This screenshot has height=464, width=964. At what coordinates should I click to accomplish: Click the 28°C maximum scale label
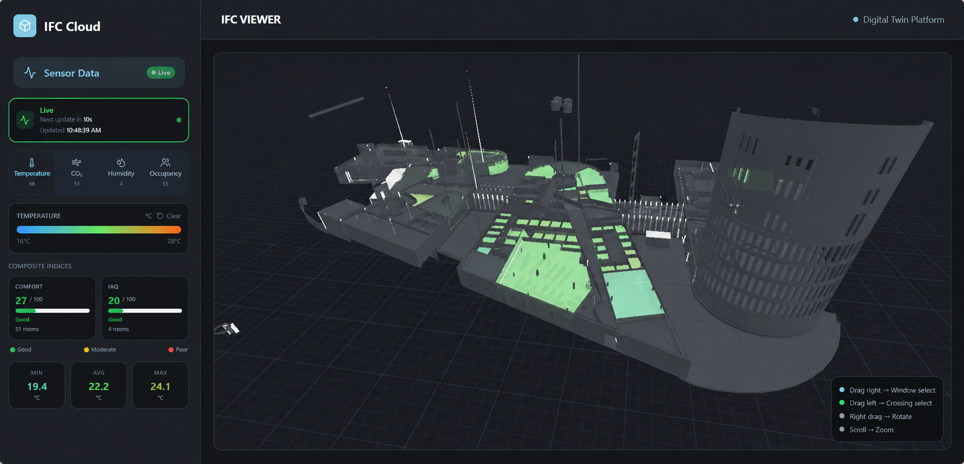pos(174,242)
